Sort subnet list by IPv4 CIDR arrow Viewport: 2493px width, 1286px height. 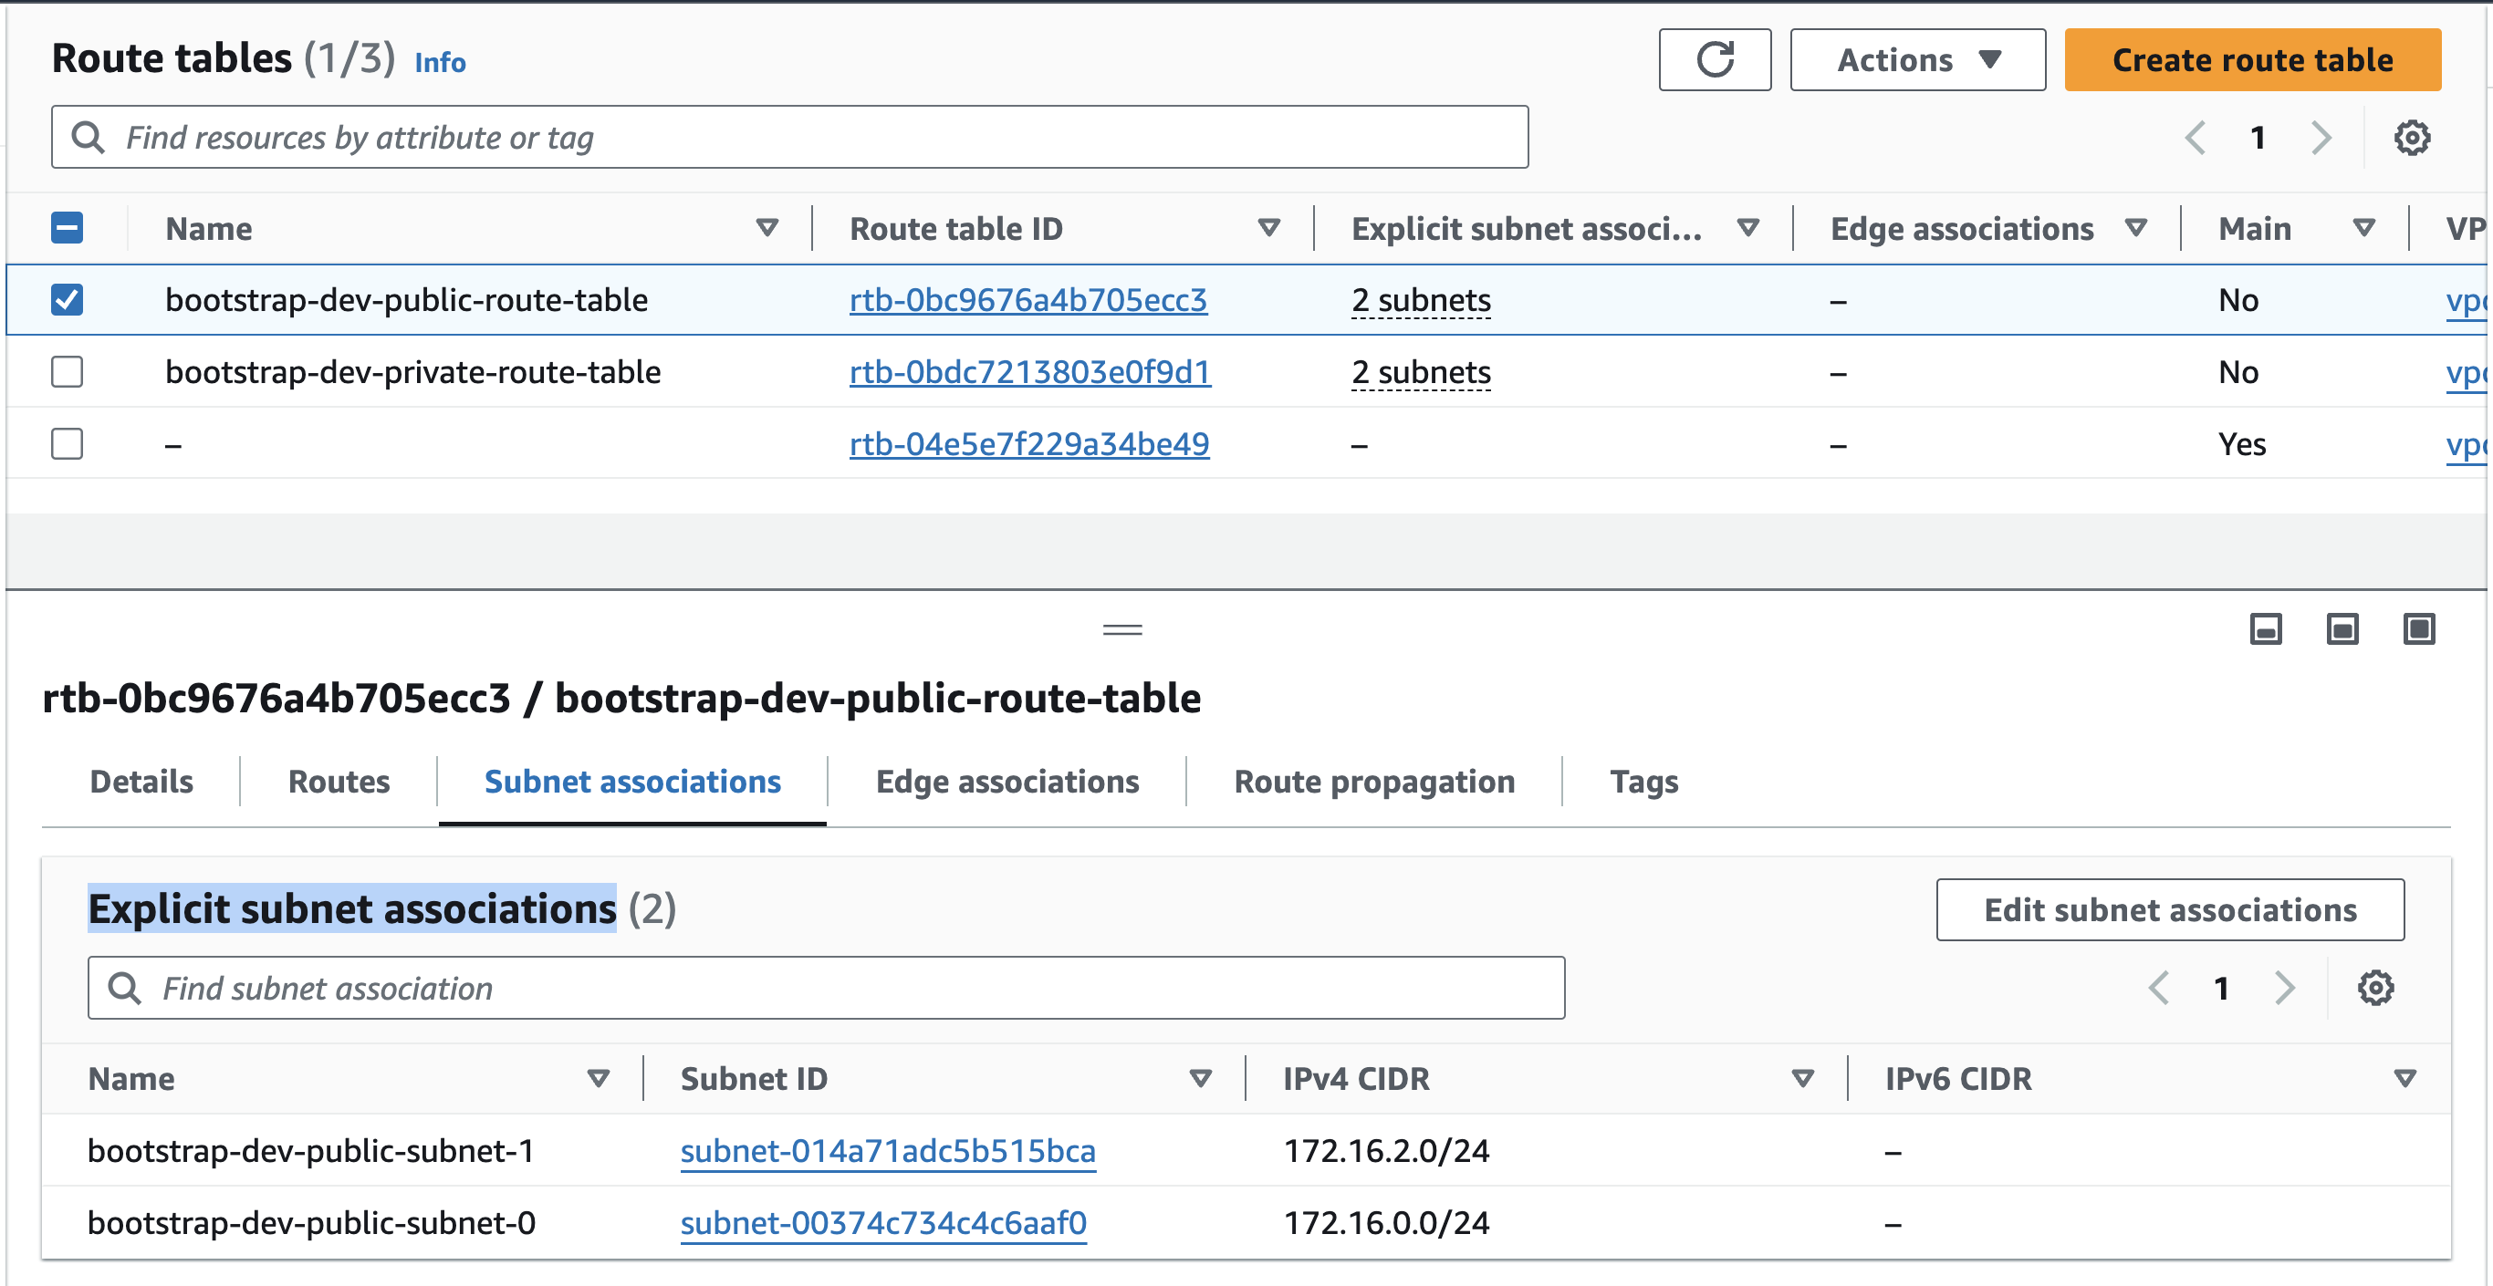[1801, 1078]
